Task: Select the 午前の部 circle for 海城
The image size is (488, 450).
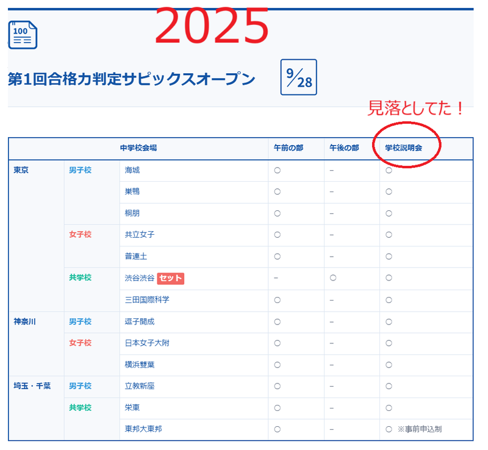Action: [277, 170]
